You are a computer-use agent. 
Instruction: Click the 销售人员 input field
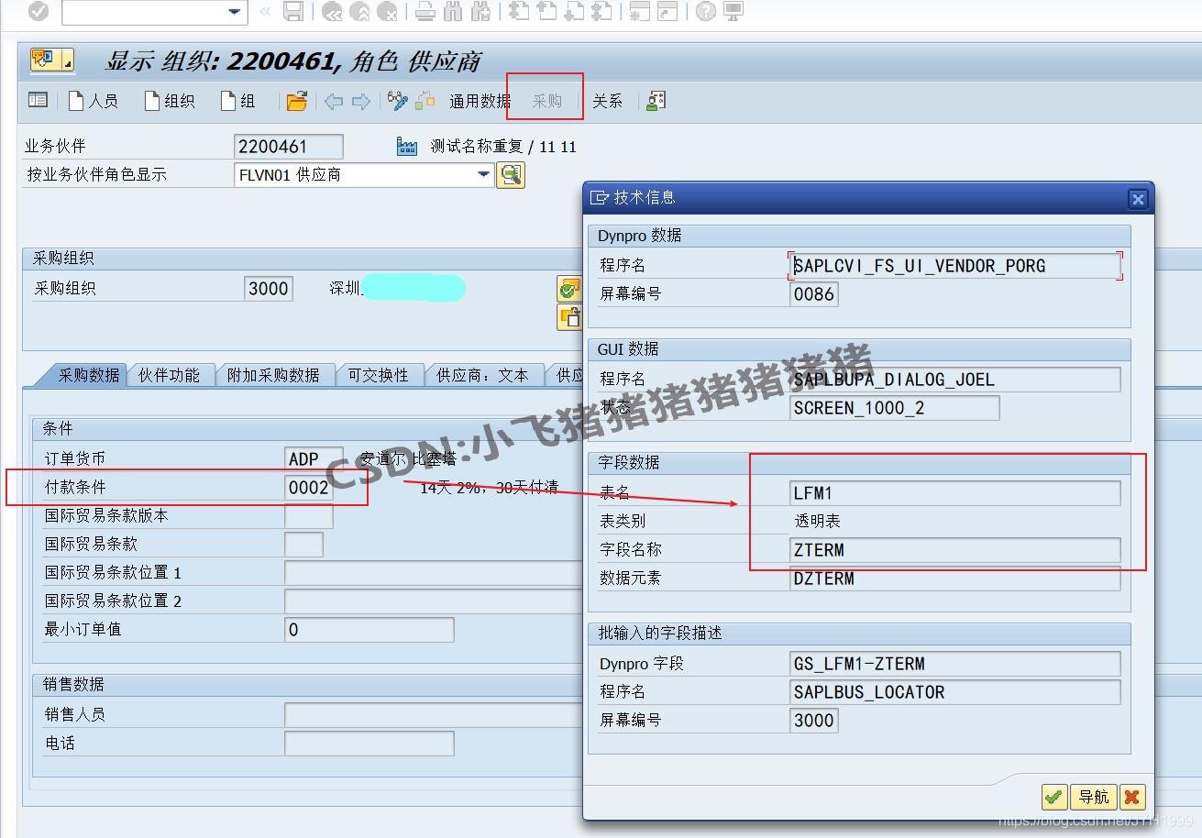(433, 715)
